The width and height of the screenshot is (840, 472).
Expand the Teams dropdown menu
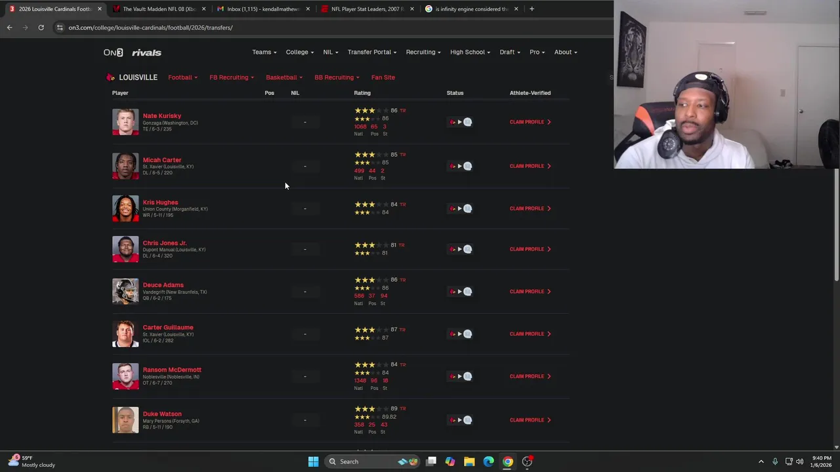(264, 52)
